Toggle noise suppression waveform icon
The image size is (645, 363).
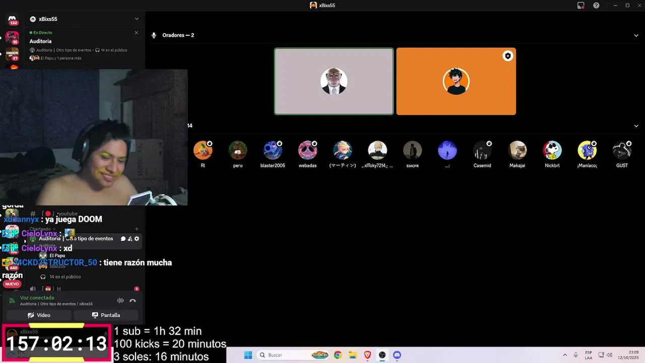pyautogui.click(x=120, y=300)
